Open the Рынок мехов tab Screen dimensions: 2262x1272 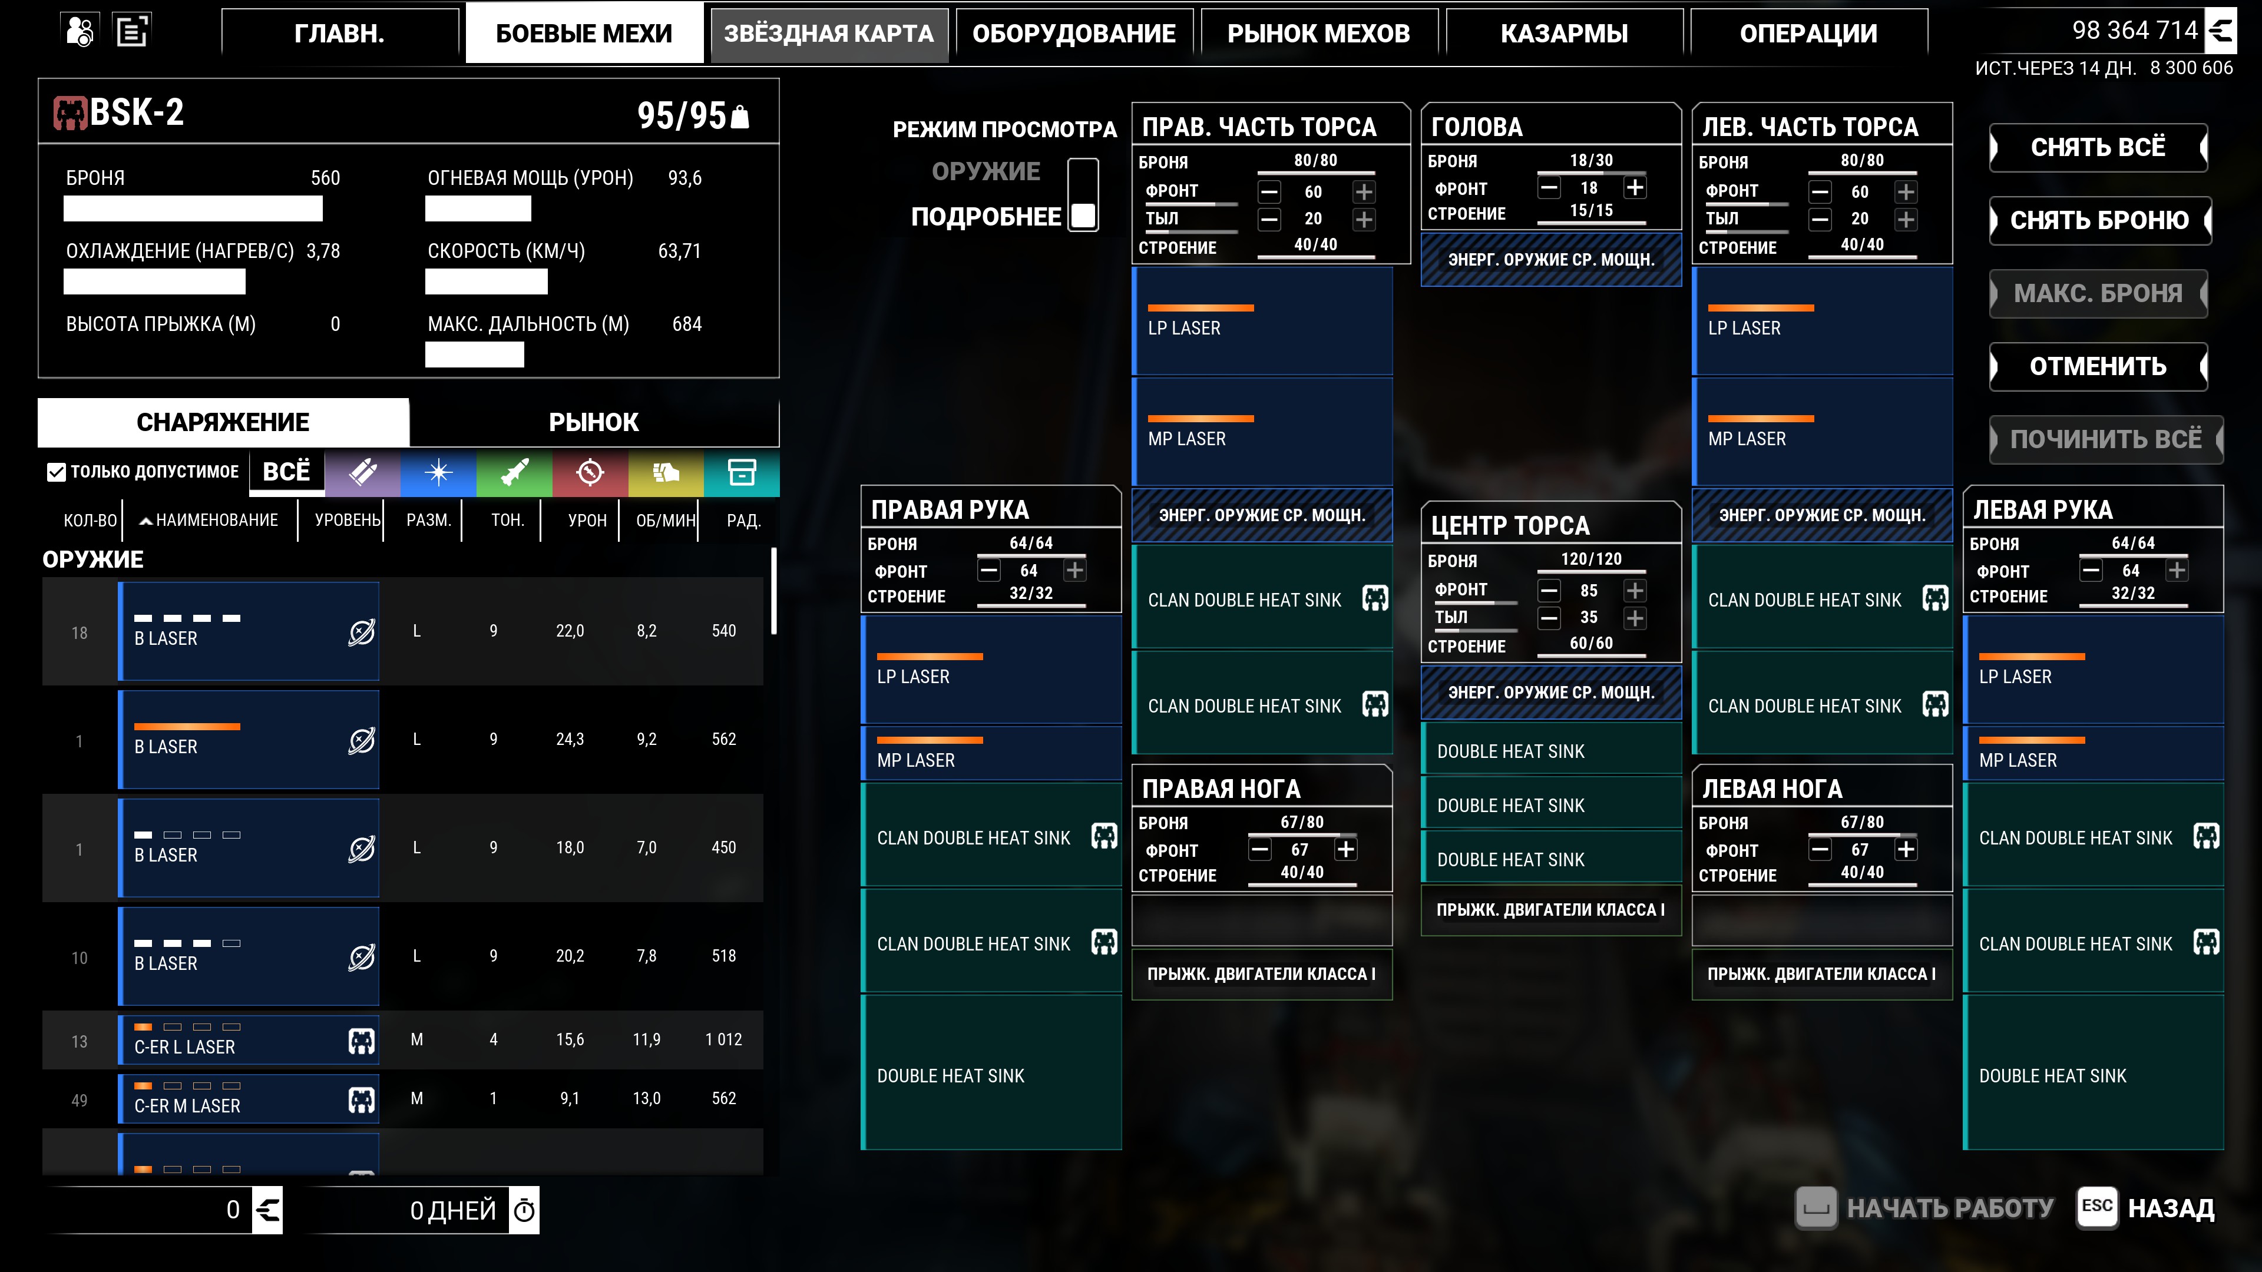point(1319,34)
